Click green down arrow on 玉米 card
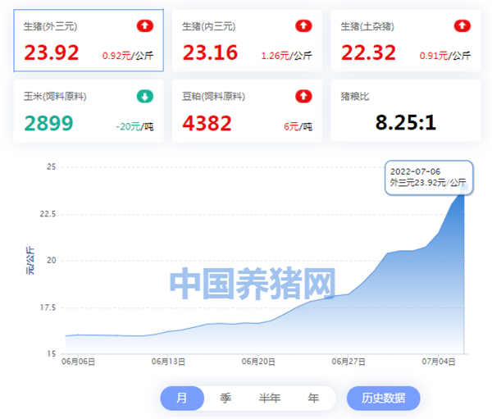Image resolution: width=492 pixels, height=419 pixels. point(145,97)
